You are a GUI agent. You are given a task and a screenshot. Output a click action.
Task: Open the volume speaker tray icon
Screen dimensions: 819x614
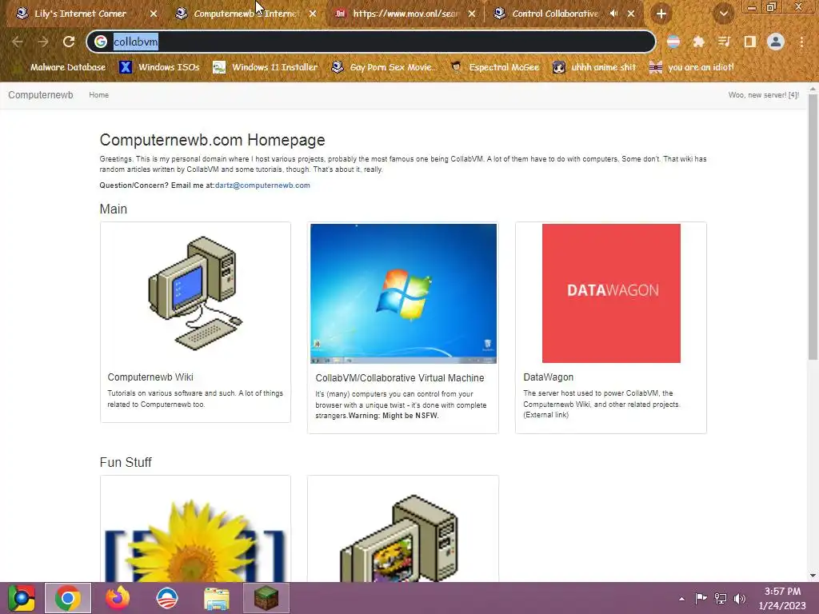click(740, 598)
